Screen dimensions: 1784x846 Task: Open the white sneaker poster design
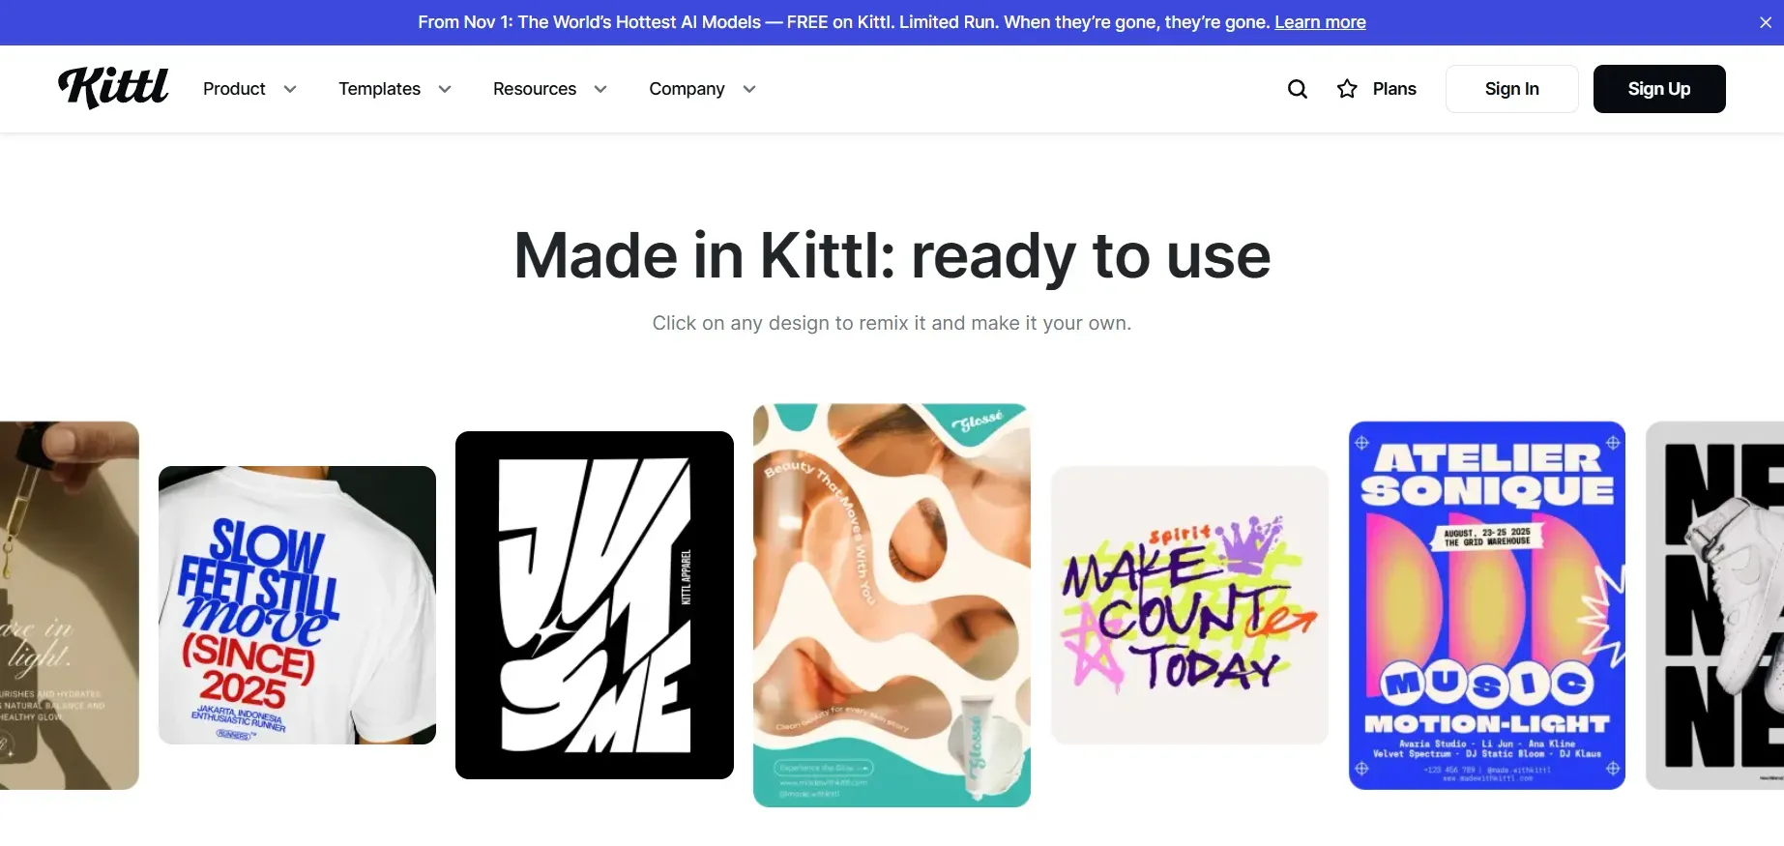tap(1715, 605)
